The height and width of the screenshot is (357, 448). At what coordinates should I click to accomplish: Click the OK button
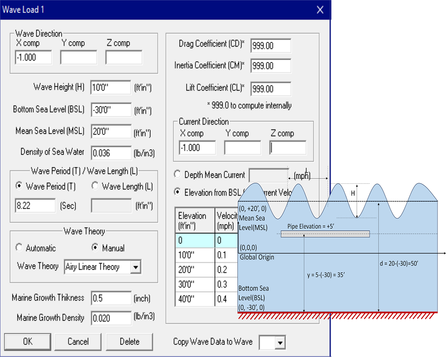point(28,342)
